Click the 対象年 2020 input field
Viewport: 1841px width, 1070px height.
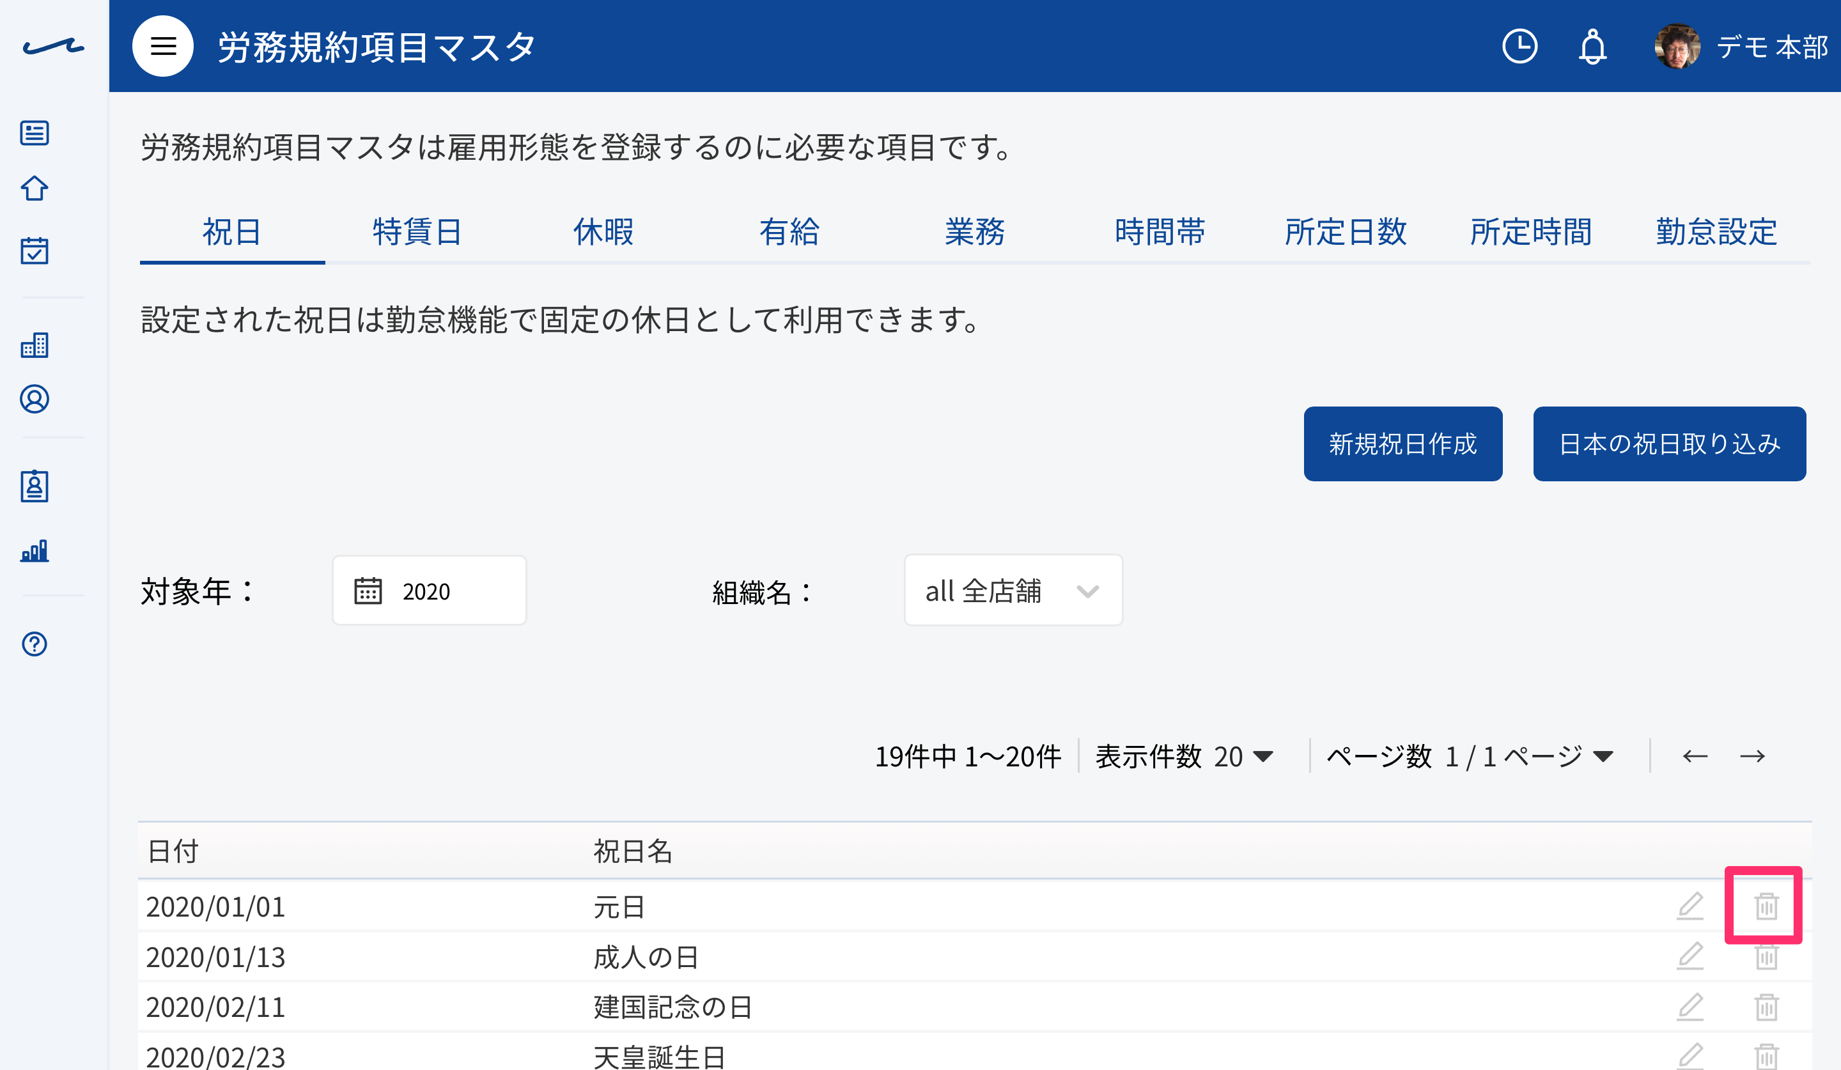pyautogui.click(x=430, y=590)
